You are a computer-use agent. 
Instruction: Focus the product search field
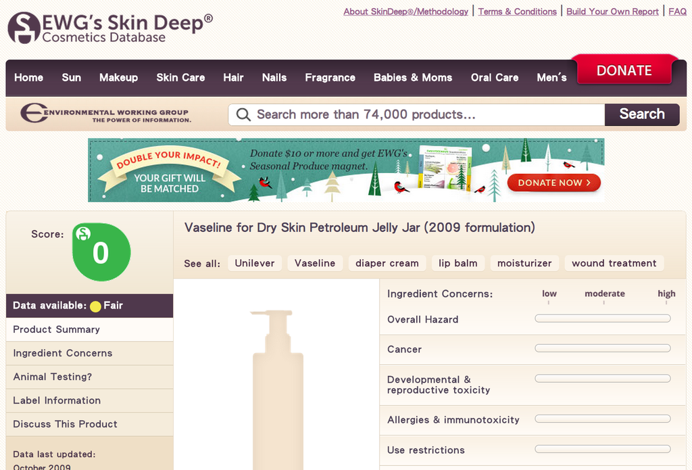416,115
